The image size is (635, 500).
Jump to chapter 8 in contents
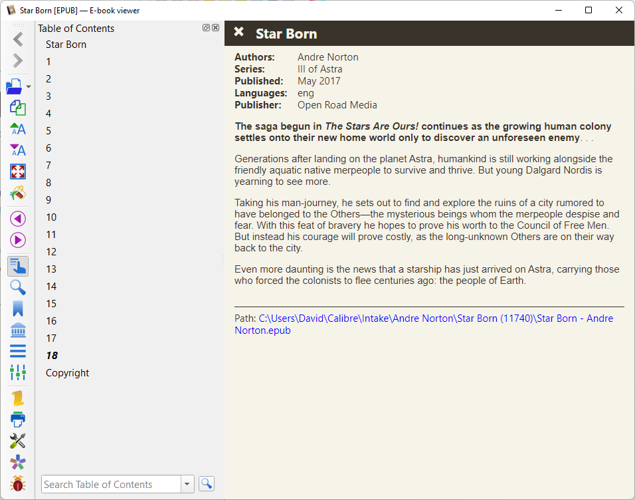point(48,182)
